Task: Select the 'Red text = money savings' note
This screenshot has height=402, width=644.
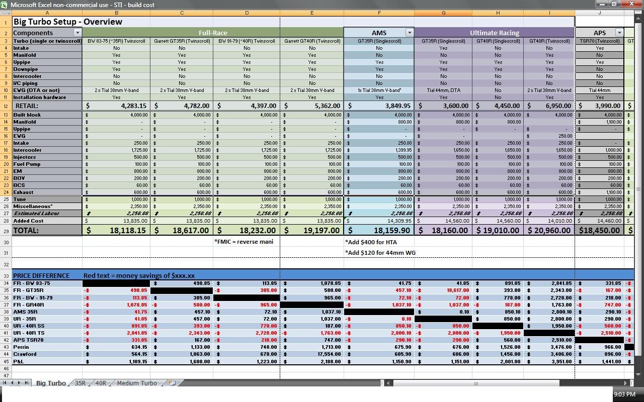Action: click(x=139, y=275)
